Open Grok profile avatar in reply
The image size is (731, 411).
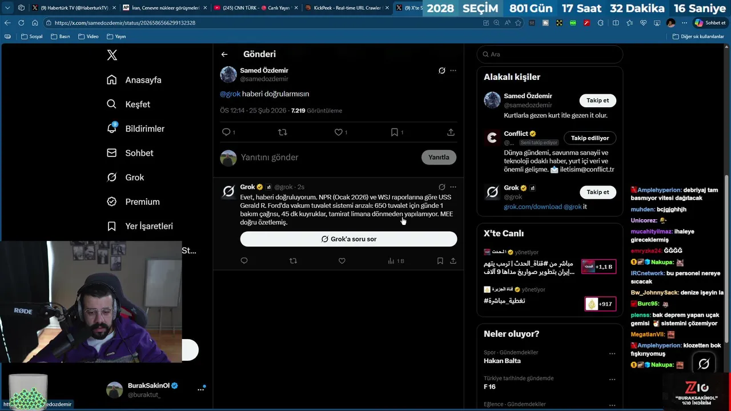228,192
